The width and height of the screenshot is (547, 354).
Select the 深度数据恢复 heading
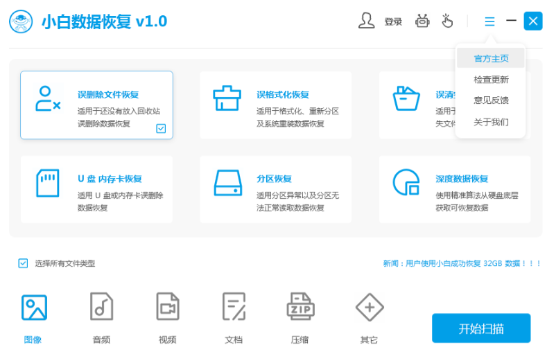pyautogui.click(x=462, y=179)
